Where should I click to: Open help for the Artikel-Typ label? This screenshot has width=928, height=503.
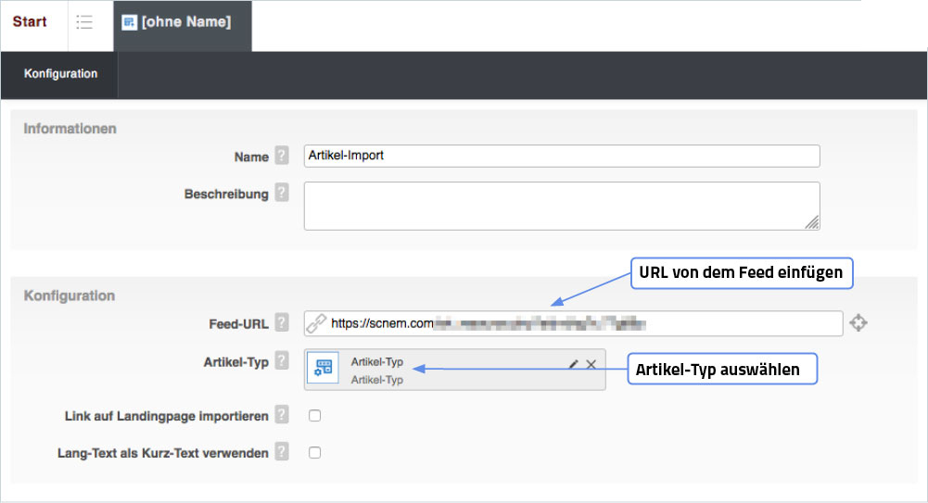pyautogui.click(x=282, y=361)
